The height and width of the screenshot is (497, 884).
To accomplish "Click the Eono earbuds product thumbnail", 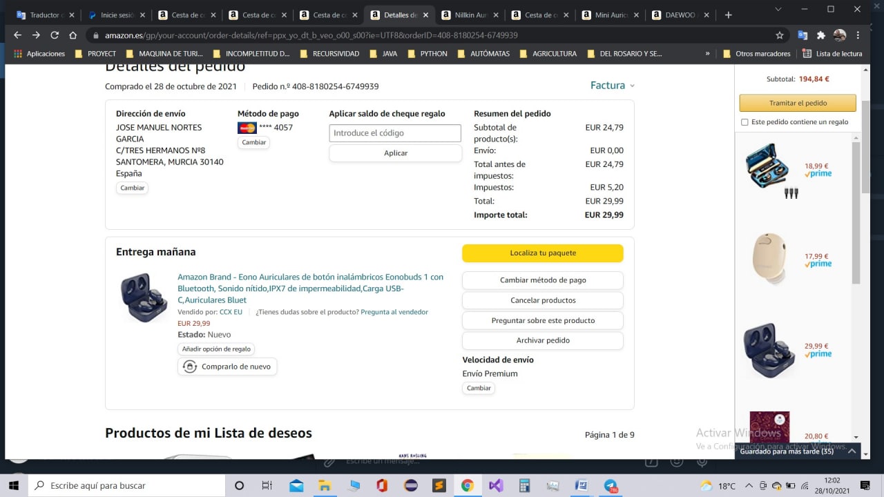I will 143,298.
